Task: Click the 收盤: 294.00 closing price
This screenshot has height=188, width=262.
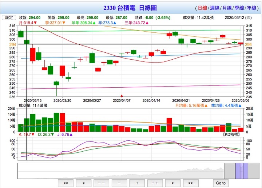Action: coord(29,18)
